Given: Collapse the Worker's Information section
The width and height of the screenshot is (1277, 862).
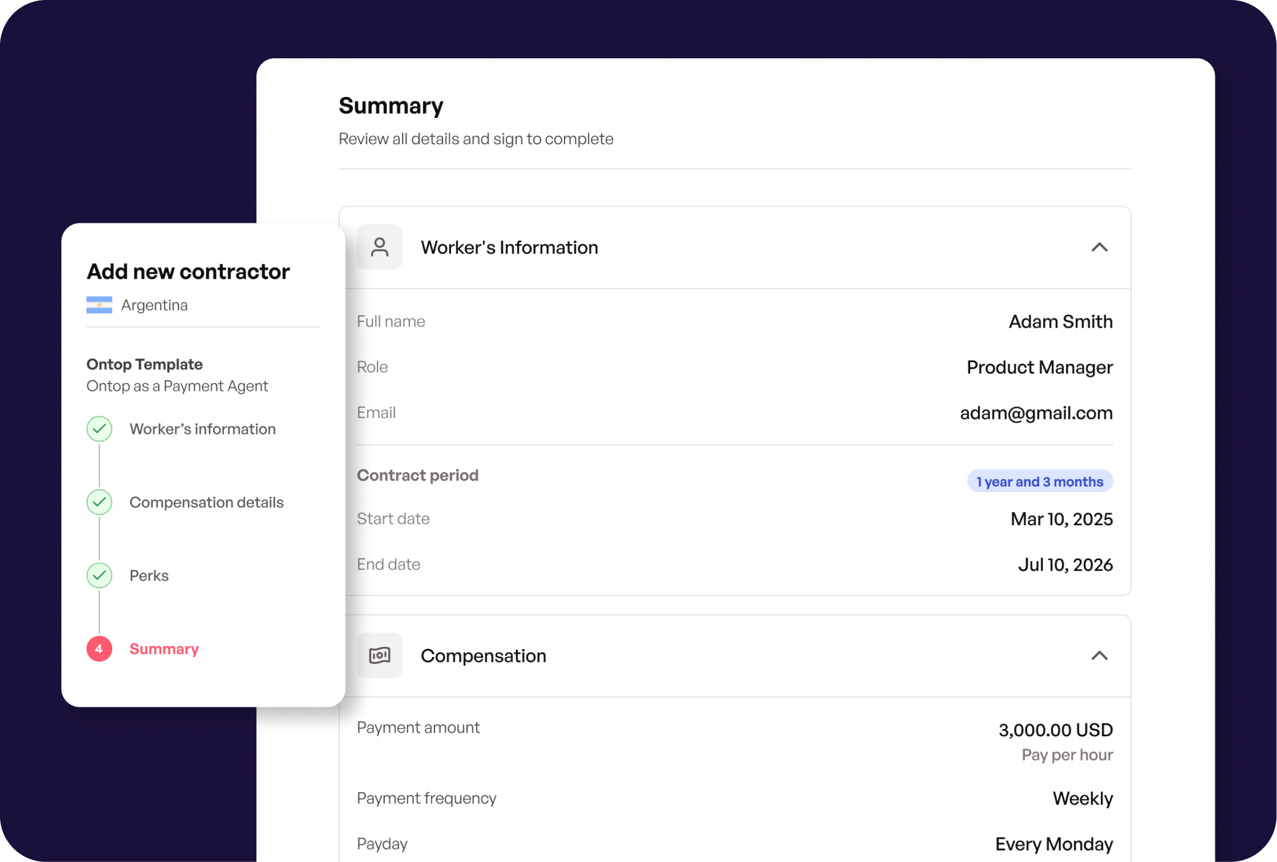Looking at the screenshot, I should point(1100,247).
